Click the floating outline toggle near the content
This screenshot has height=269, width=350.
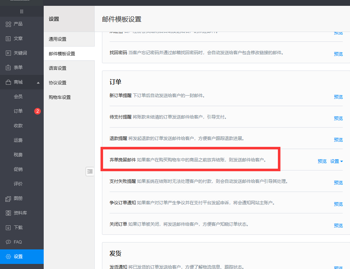[90, 171]
